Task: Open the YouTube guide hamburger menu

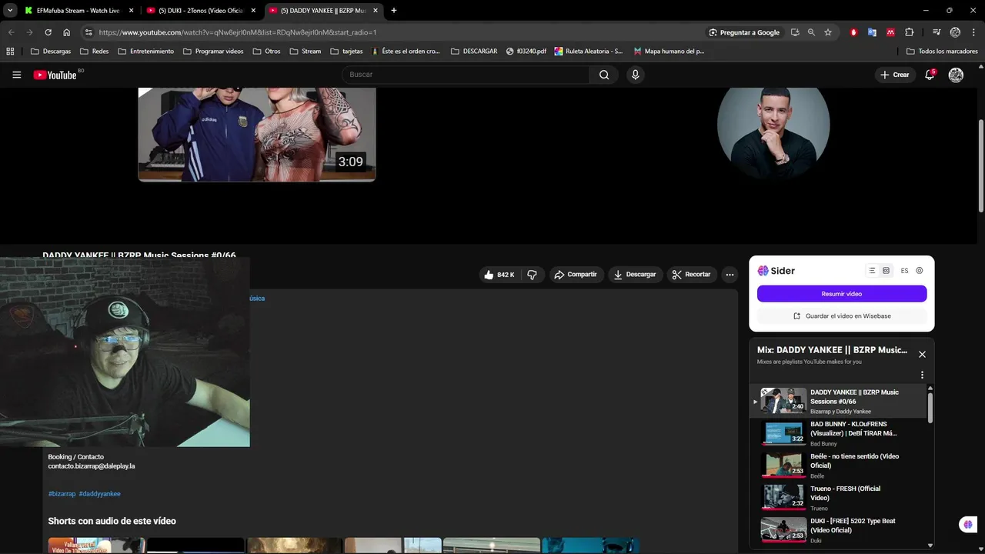Action: pos(16,75)
